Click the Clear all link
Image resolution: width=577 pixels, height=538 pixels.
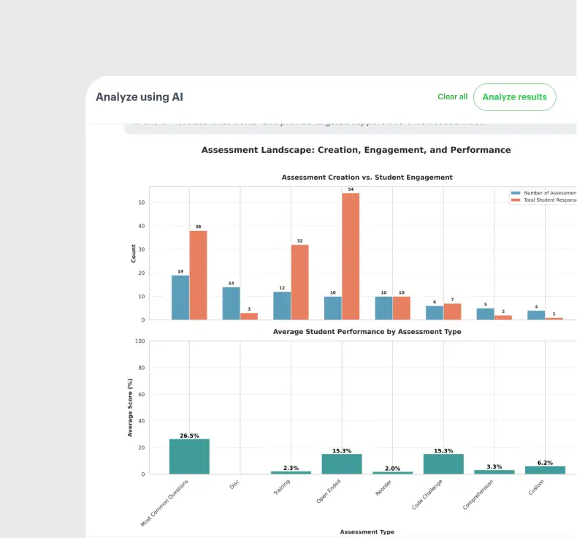point(452,96)
